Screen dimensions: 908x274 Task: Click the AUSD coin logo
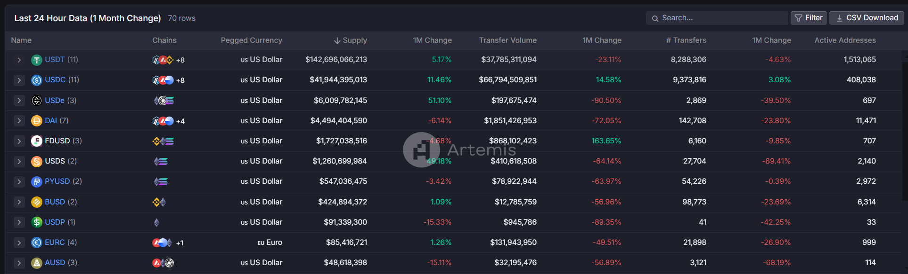(x=37, y=263)
